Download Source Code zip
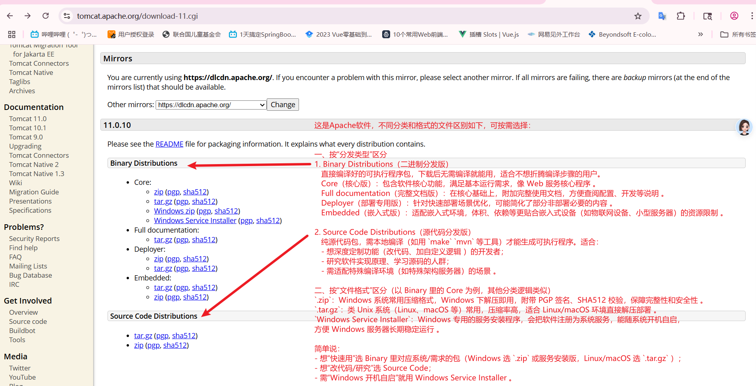This screenshot has height=386, width=756. [x=139, y=345]
